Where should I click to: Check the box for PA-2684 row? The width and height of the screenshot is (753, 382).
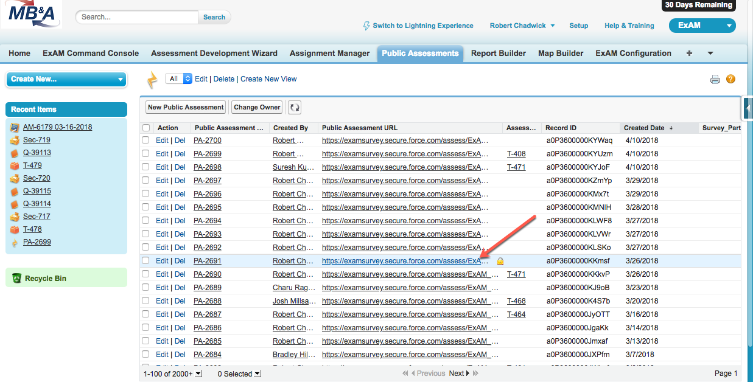(145, 355)
